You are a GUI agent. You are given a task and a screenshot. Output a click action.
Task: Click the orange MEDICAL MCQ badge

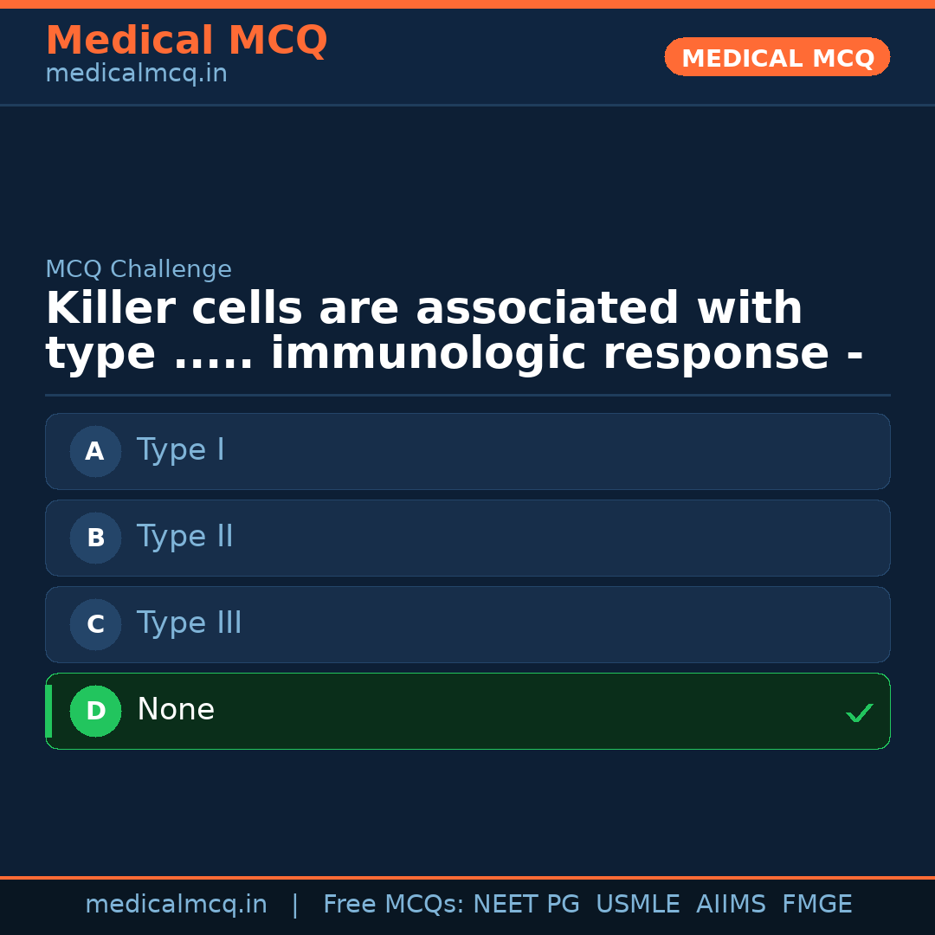(x=777, y=57)
